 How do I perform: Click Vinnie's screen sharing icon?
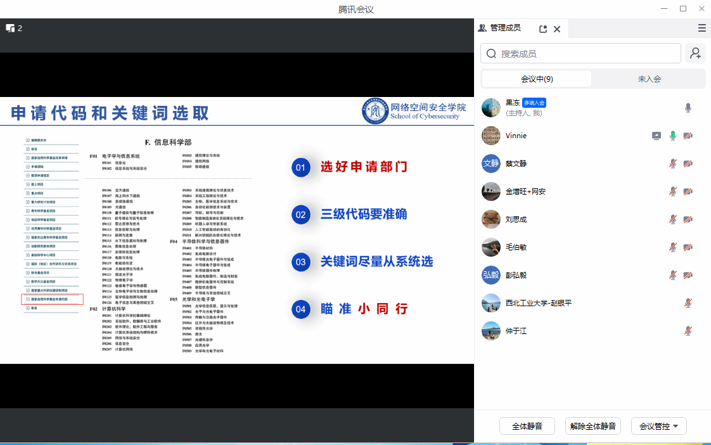[x=657, y=136]
